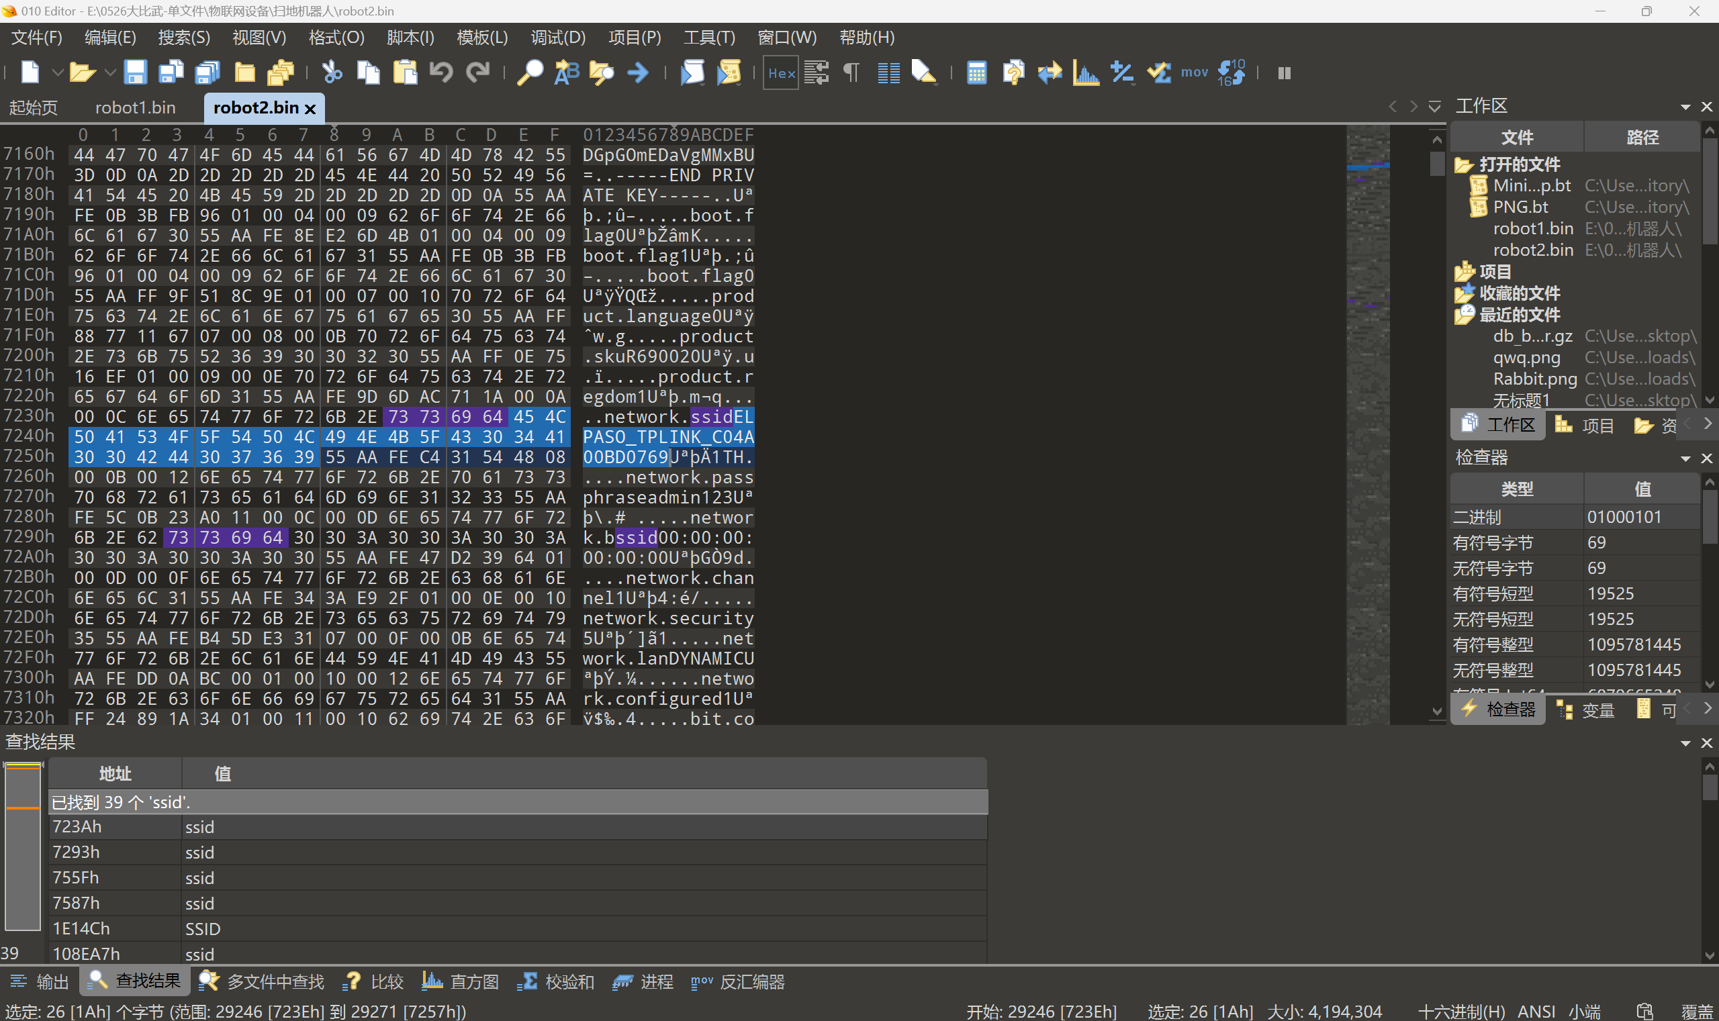Open the calculator tool icon

tap(976, 72)
